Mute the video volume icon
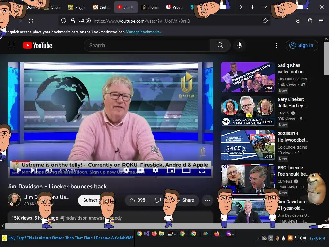329x247 pixels. click(49, 170)
